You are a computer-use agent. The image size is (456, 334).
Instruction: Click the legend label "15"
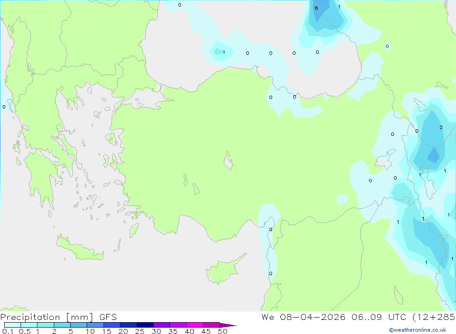[107, 331]
